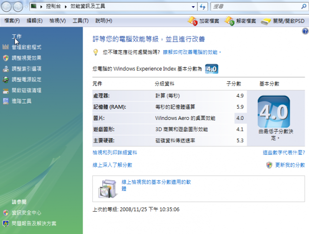
Task: Open 線上深入了解分數 link
Action: (112, 165)
